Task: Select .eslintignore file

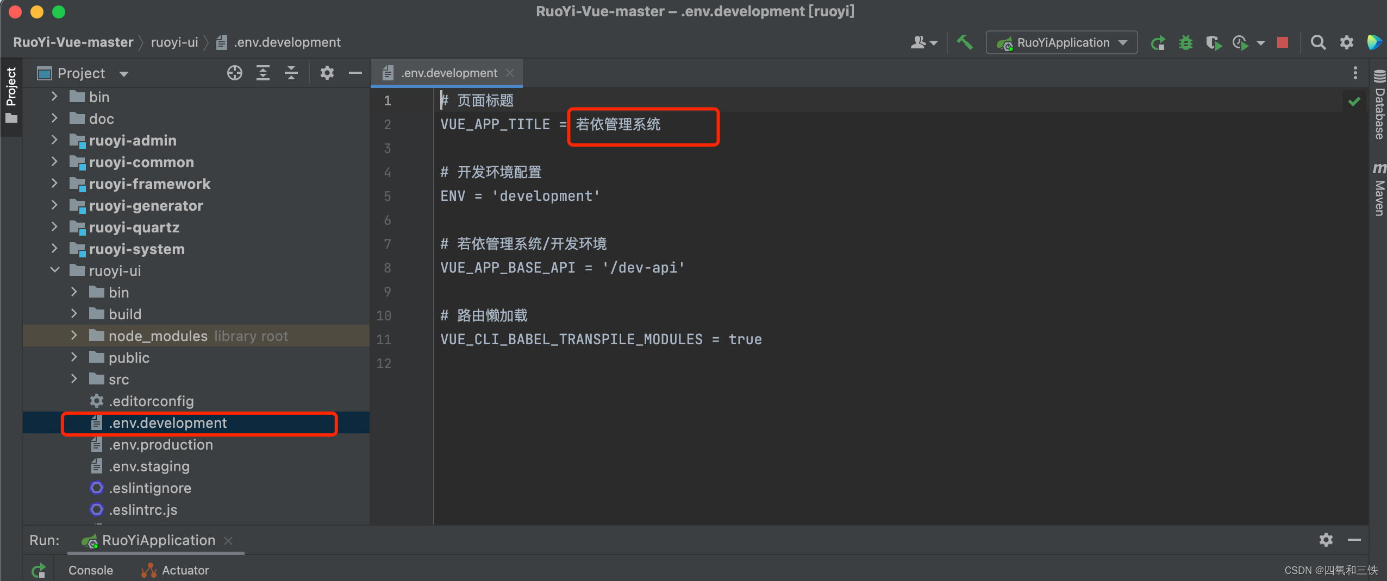Action: tap(149, 488)
